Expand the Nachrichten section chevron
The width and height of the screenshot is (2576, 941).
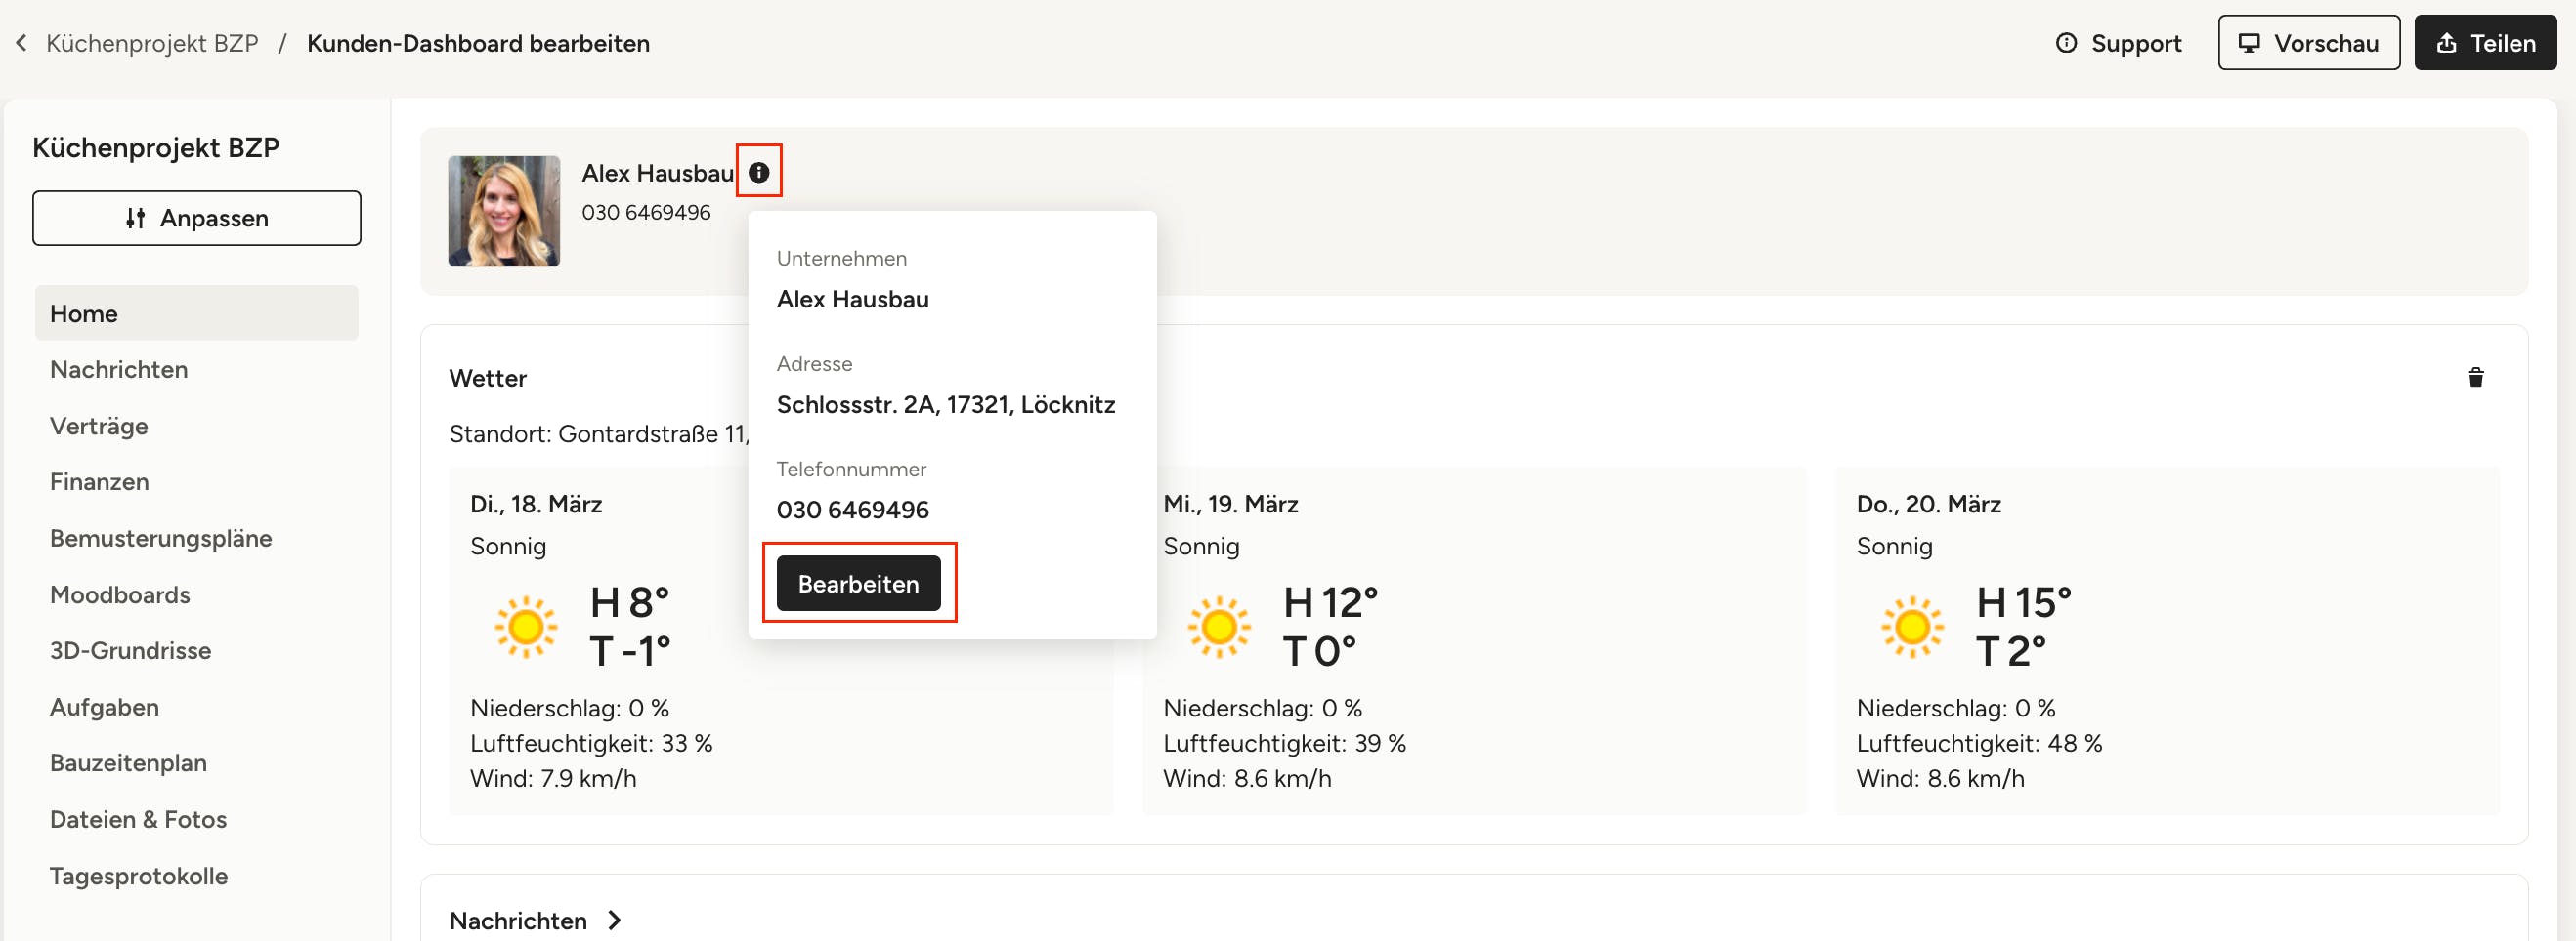click(615, 921)
